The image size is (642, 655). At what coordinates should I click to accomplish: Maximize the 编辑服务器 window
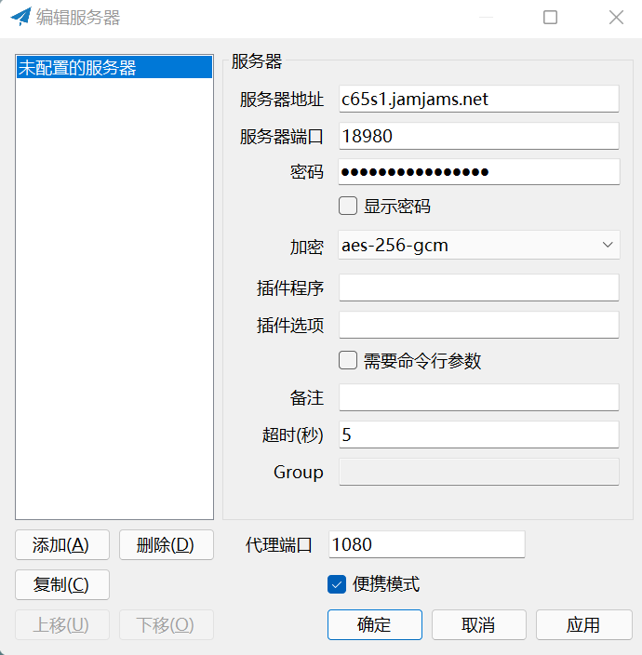click(550, 17)
